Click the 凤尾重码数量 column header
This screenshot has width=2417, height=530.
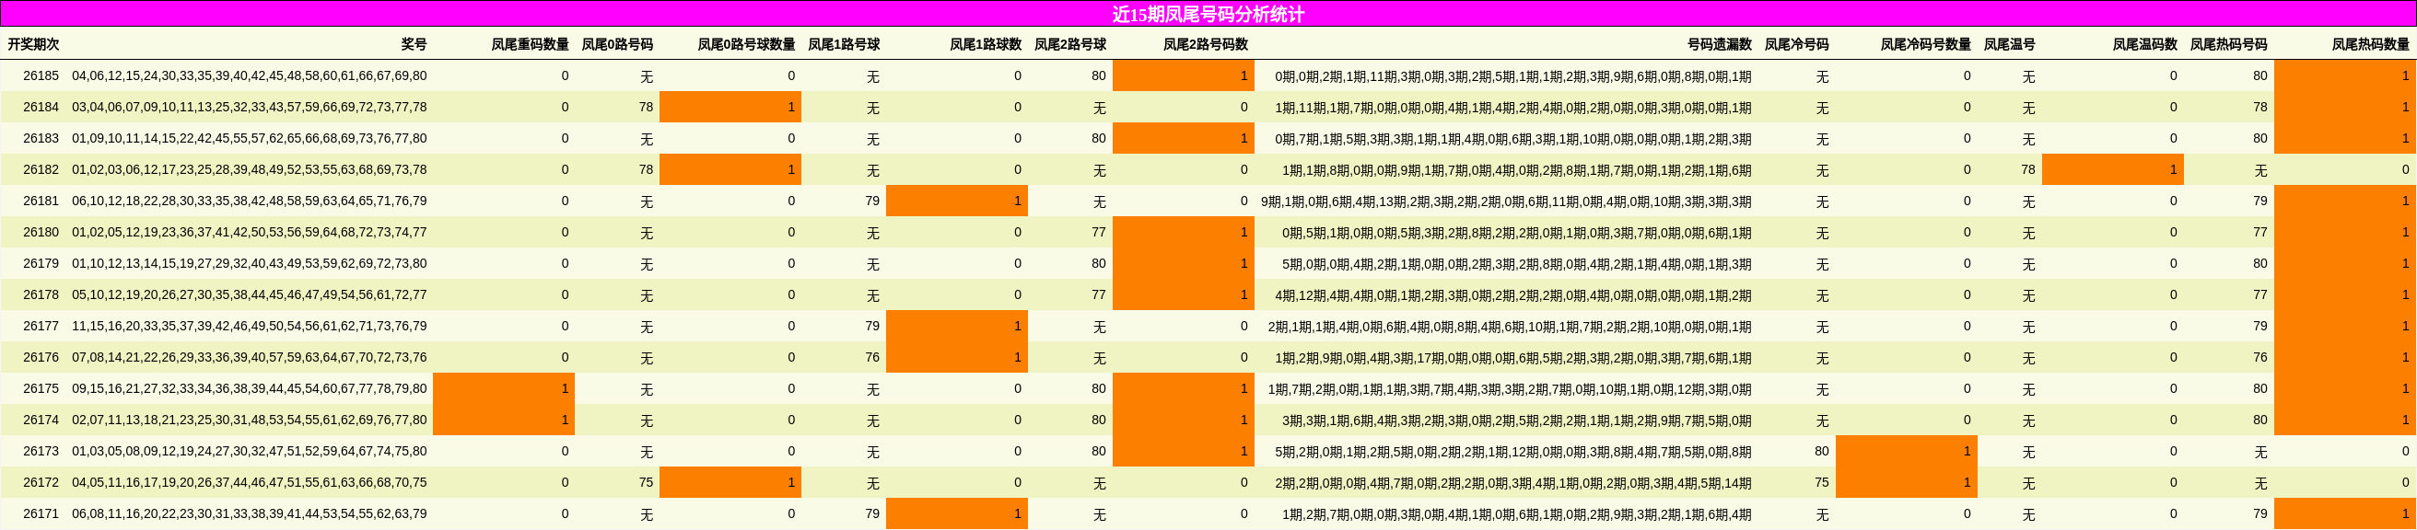[531, 44]
